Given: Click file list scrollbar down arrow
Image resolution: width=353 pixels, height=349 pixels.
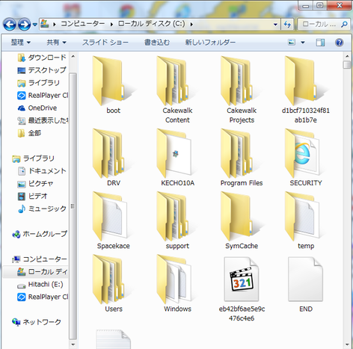Looking at the screenshot, I should [x=347, y=345].
